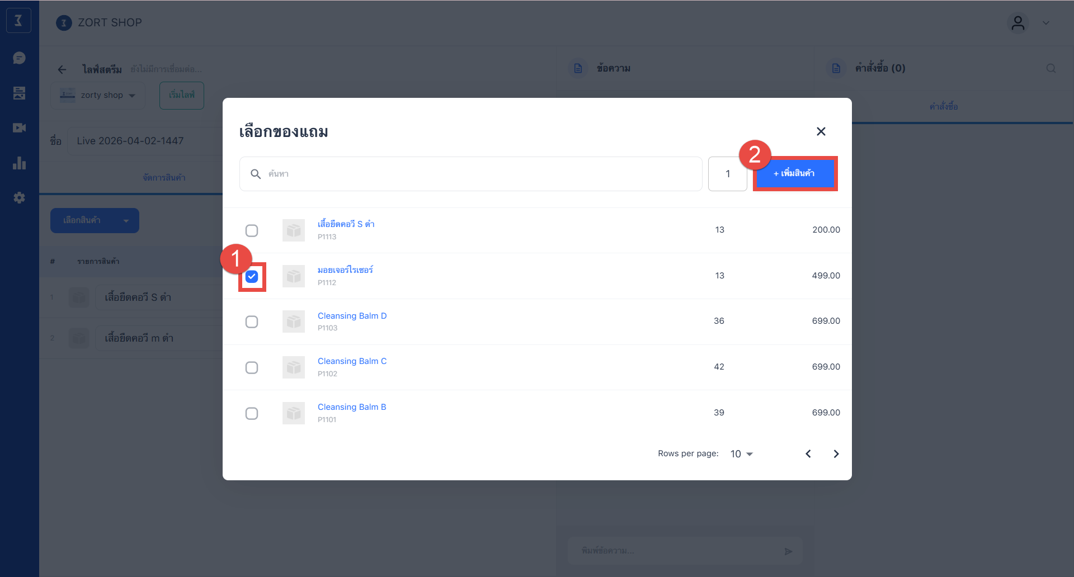Click the ค้นหา search field
The image size is (1074, 577).
[470, 174]
